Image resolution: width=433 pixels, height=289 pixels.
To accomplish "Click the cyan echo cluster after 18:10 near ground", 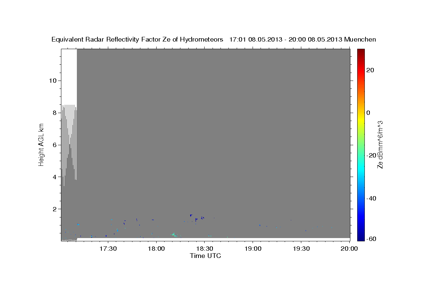I will [x=174, y=234].
